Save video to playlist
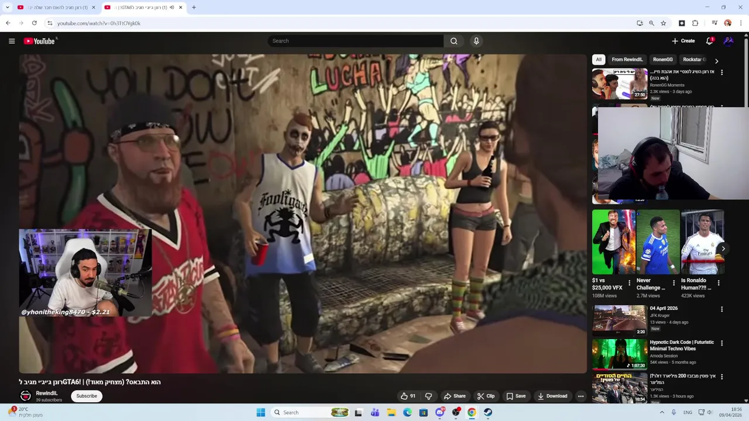This screenshot has height=421, width=749. click(516, 396)
